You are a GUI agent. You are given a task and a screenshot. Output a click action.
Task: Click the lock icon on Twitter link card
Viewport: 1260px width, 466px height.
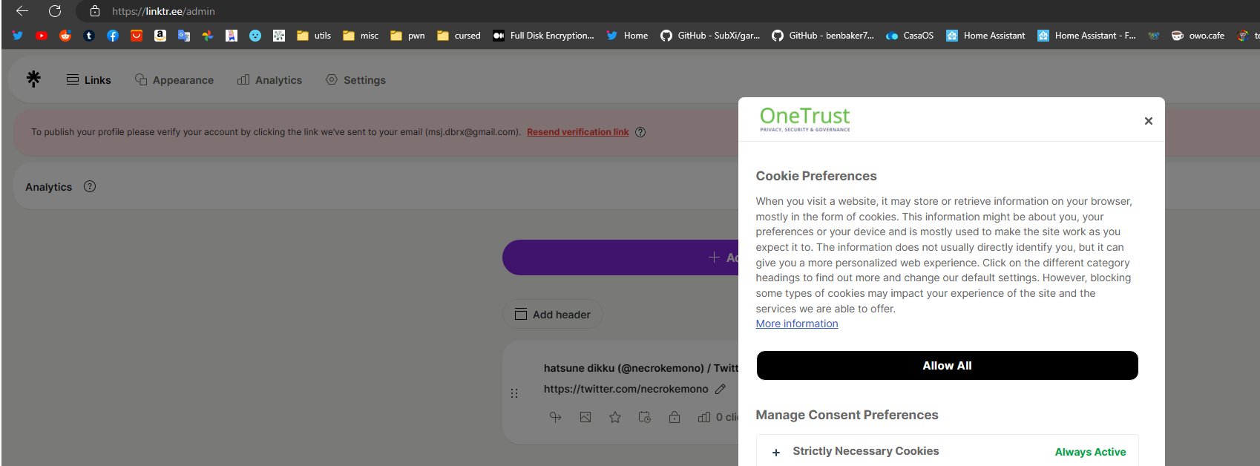coord(674,418)
